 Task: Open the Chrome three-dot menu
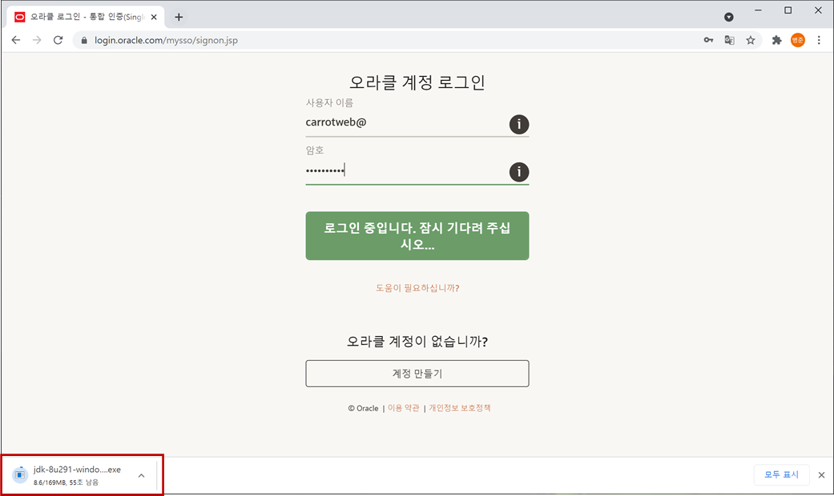click(x=819, y=40)
